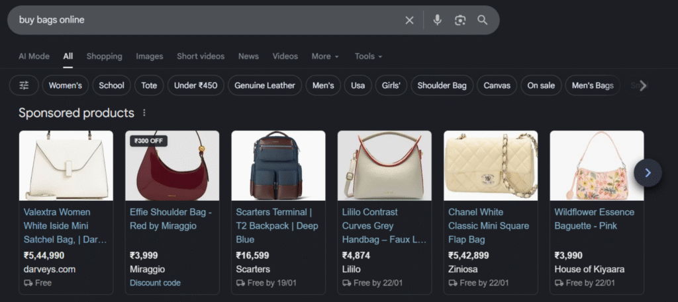The width and height of the screenshot is (678, 302).
Task: Open Wildflower Essence Baguette Pink link
Action: pyautogui.click(x=595, y=219)
